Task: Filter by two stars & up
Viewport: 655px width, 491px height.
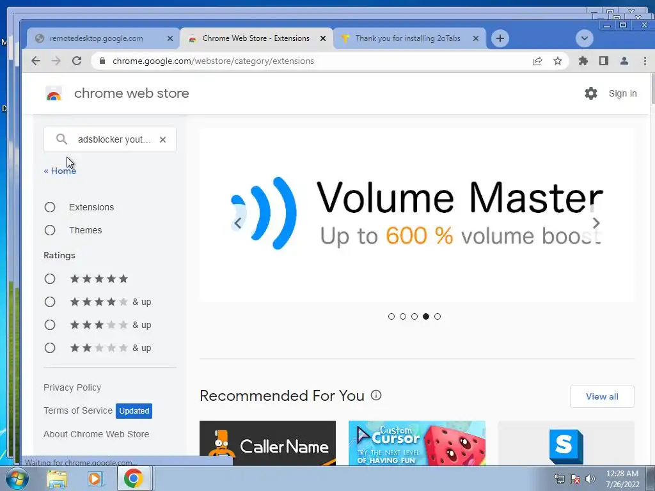Action: [50, 347]
